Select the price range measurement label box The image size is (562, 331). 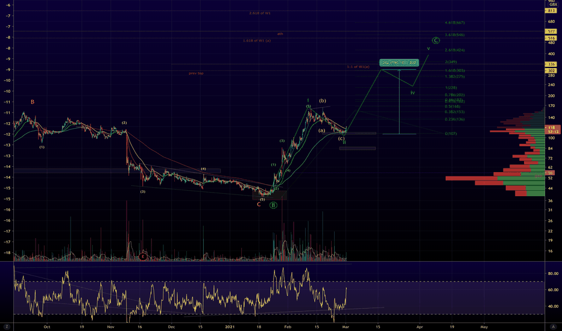[399, 63]
